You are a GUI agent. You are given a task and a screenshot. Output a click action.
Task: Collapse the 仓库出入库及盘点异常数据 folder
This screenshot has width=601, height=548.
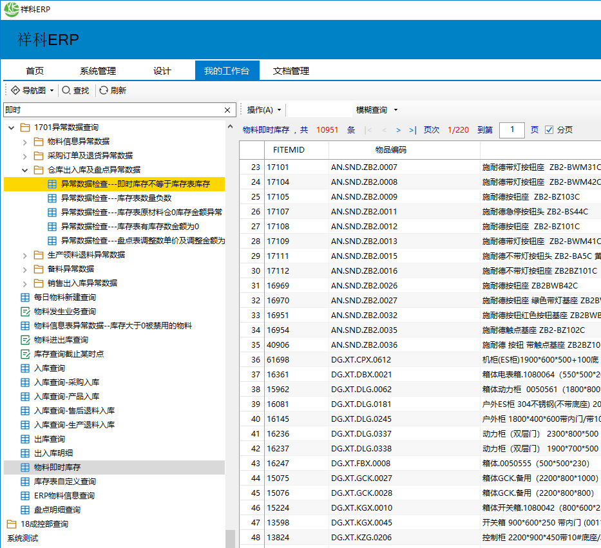tap(24, 170)
